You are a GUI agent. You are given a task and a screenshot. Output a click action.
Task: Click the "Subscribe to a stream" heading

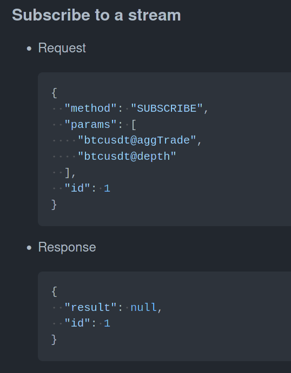(x=96, y=15)
